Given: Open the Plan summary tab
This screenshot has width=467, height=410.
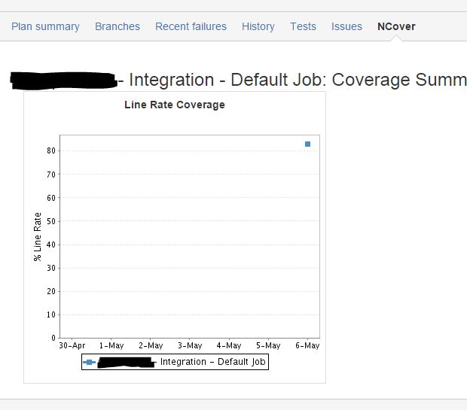Looking at the screenshot, I should (45, 26).
